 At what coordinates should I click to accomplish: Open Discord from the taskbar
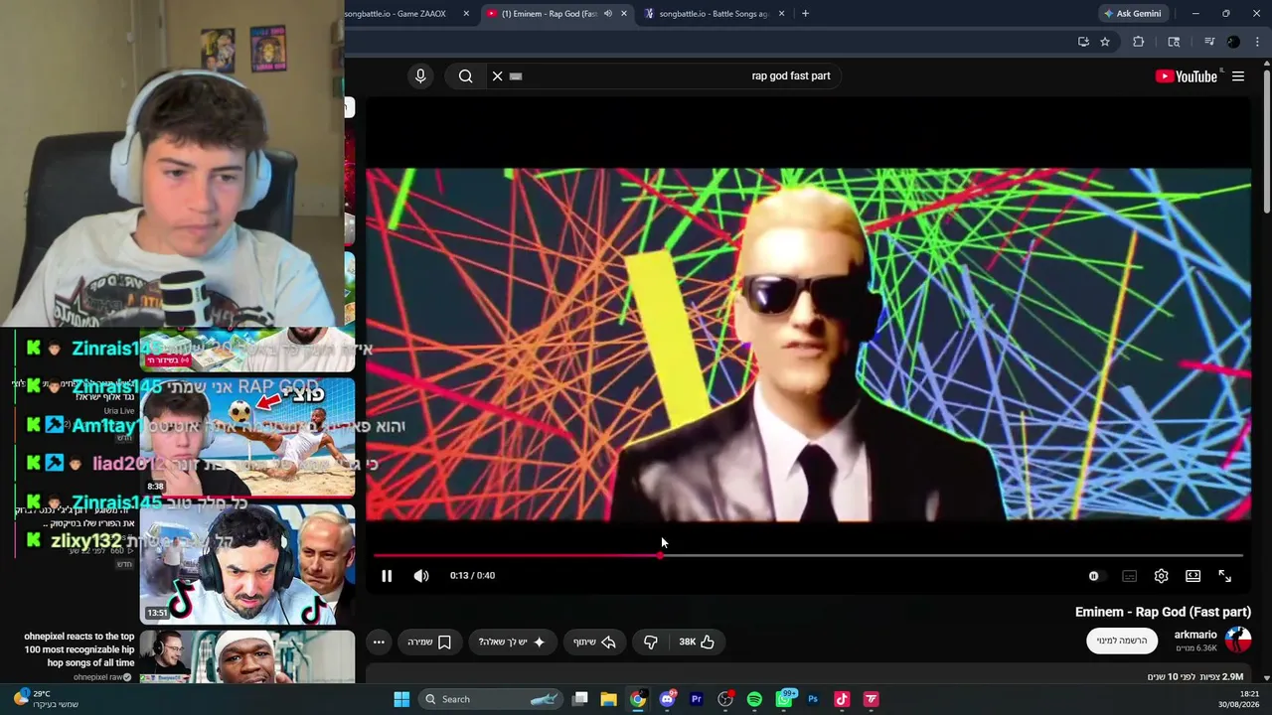[x=668, y=699]
